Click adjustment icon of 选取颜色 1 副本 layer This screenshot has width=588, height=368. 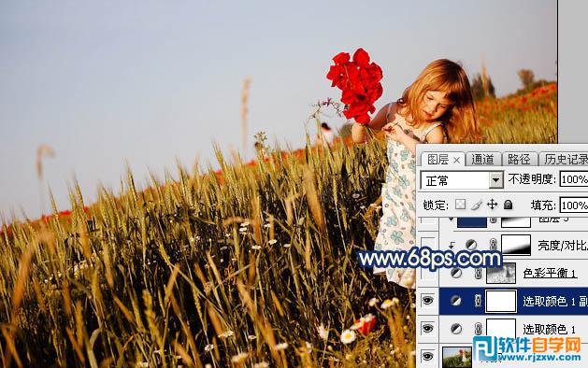click(455, 301)
